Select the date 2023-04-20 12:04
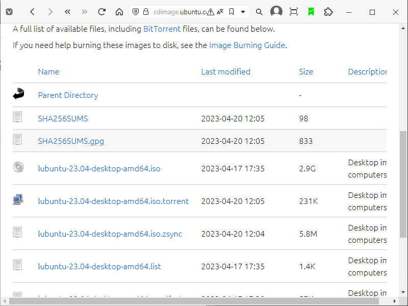 (233, 234)
